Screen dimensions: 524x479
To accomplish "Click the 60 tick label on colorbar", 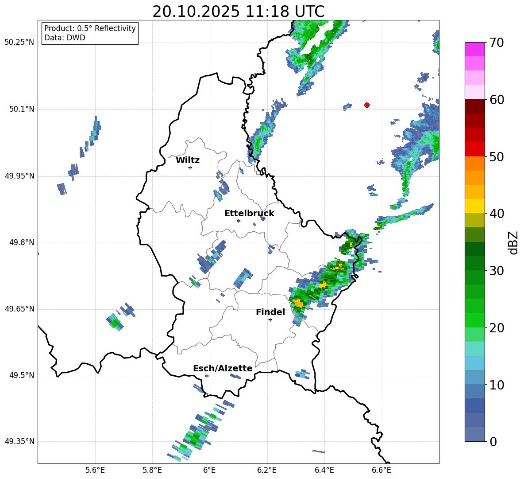I will (496, 100).
